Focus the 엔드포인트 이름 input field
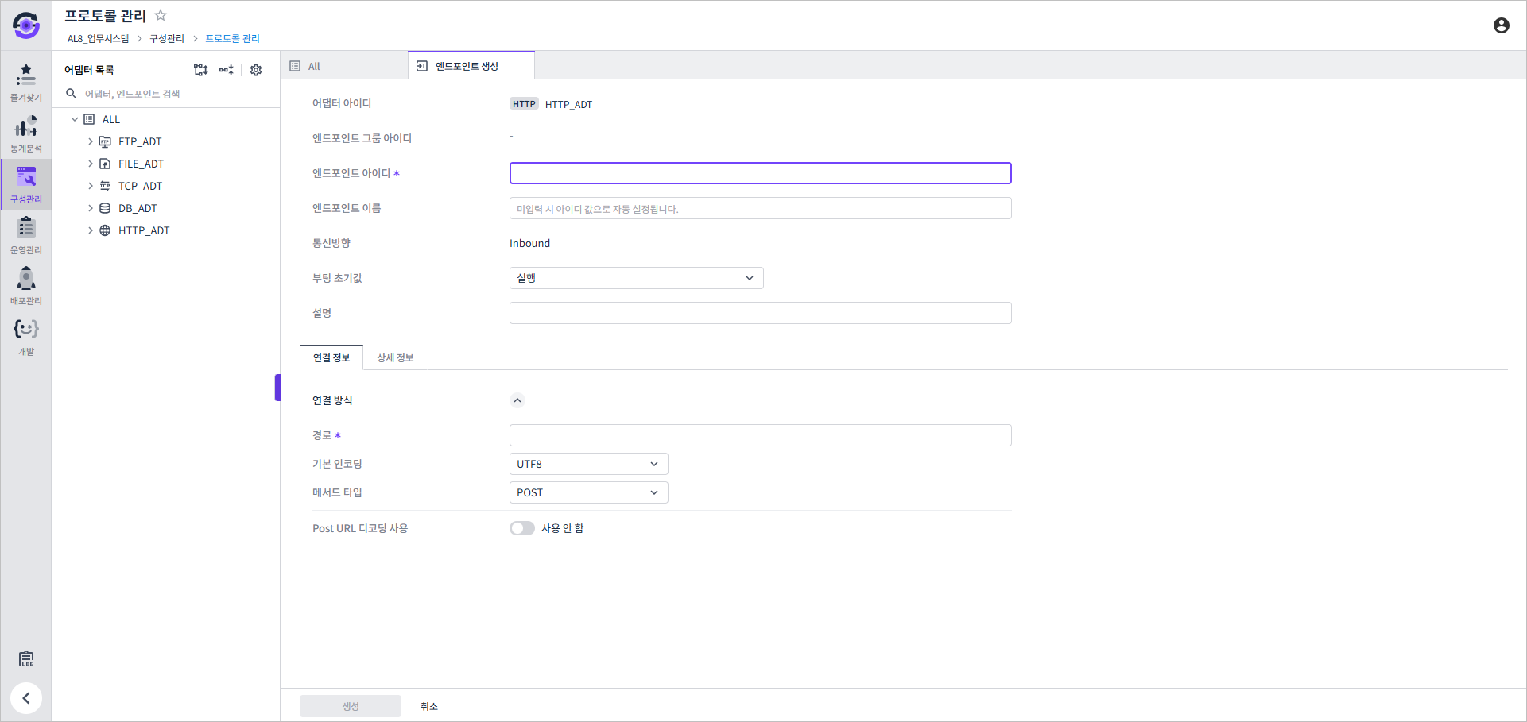 (x=761, y=208)
